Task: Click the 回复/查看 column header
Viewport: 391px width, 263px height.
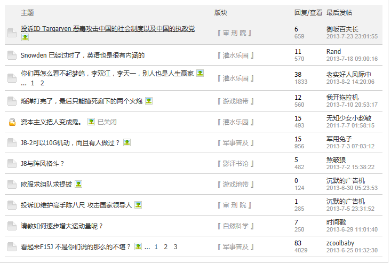Action: (308, 12)
